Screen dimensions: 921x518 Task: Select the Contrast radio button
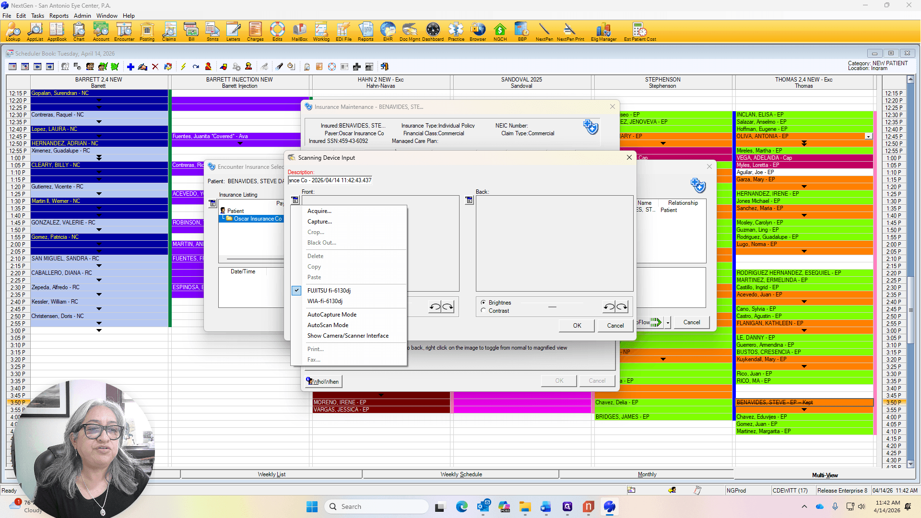point(483,310)
